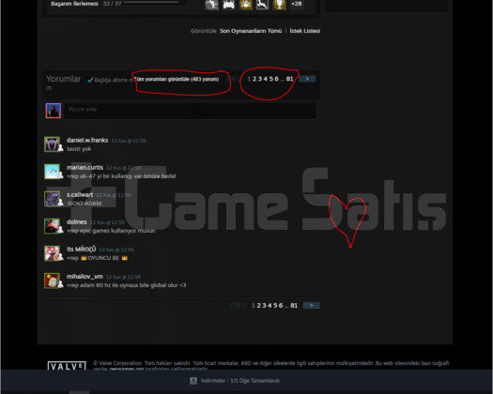Click comment '+rep adam 60 hz ile oynasa'
The height and width of the screenshot is (394, 493).
(x=127, y=285)
